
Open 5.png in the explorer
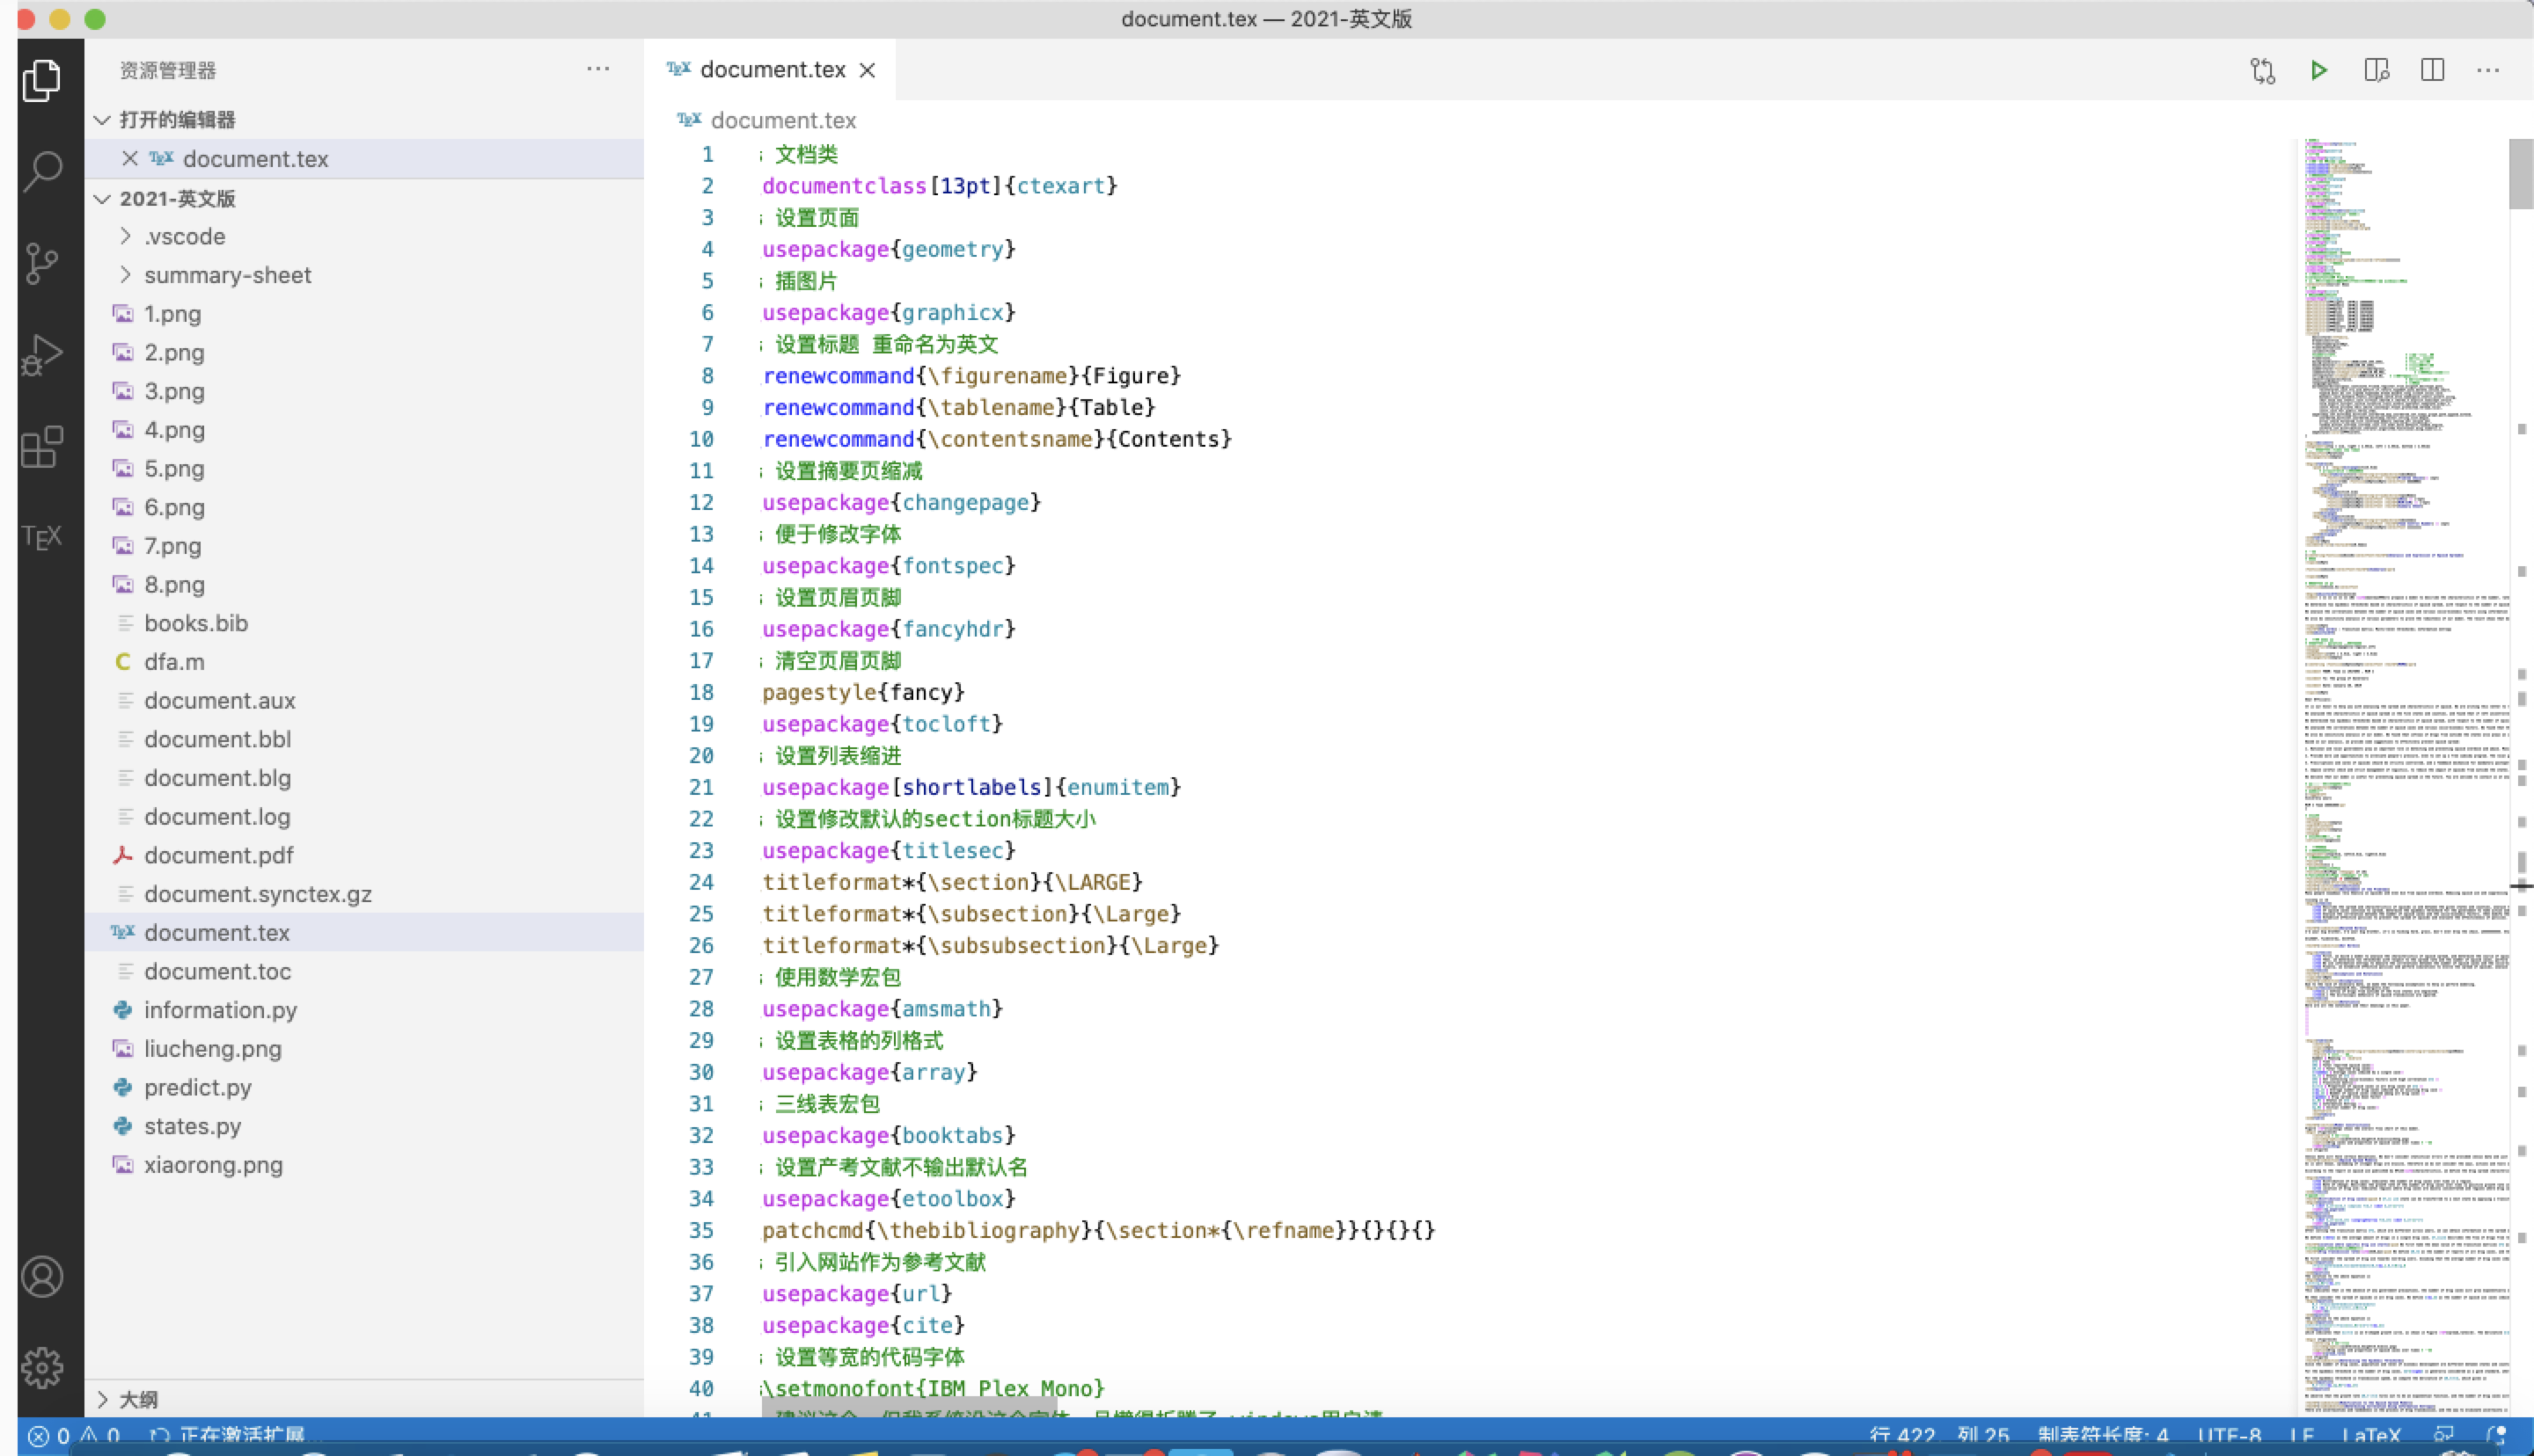[364, 468]
